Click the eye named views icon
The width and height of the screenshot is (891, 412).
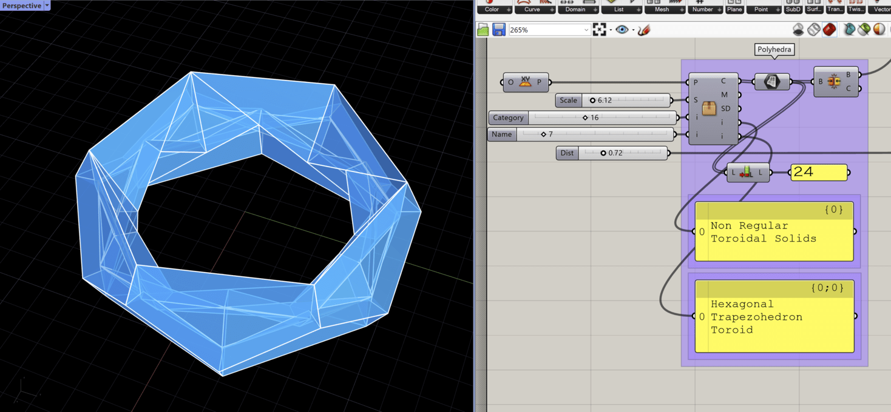(x=622, y=30)
